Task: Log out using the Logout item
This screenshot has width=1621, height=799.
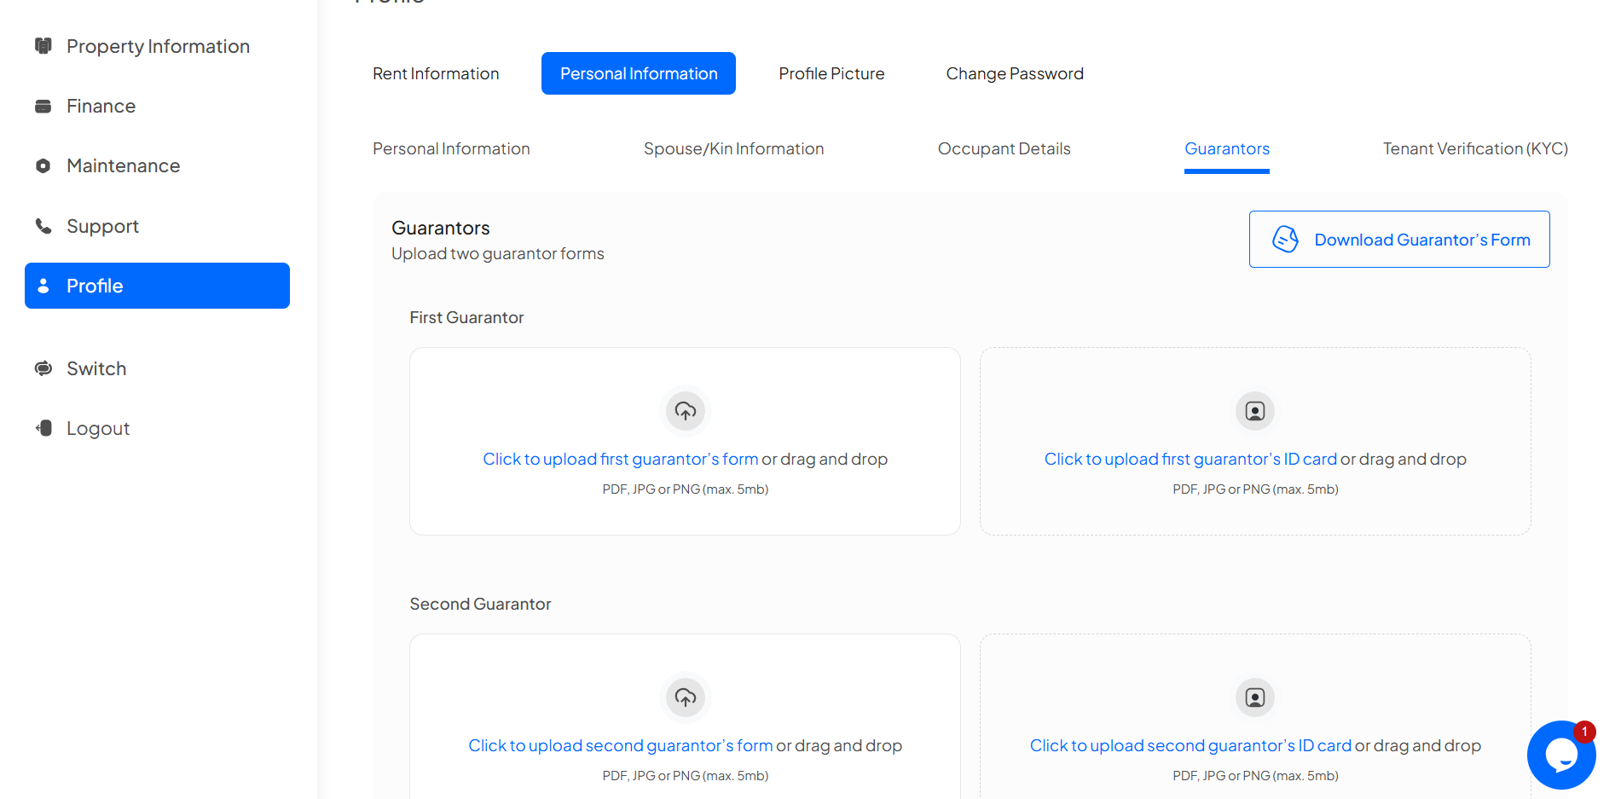Action: click(x=158, y=428)
